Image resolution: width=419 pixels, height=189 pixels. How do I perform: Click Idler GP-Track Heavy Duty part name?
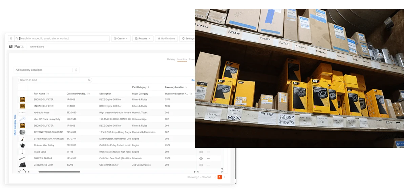pyautogui.click(x=47, y=119)
